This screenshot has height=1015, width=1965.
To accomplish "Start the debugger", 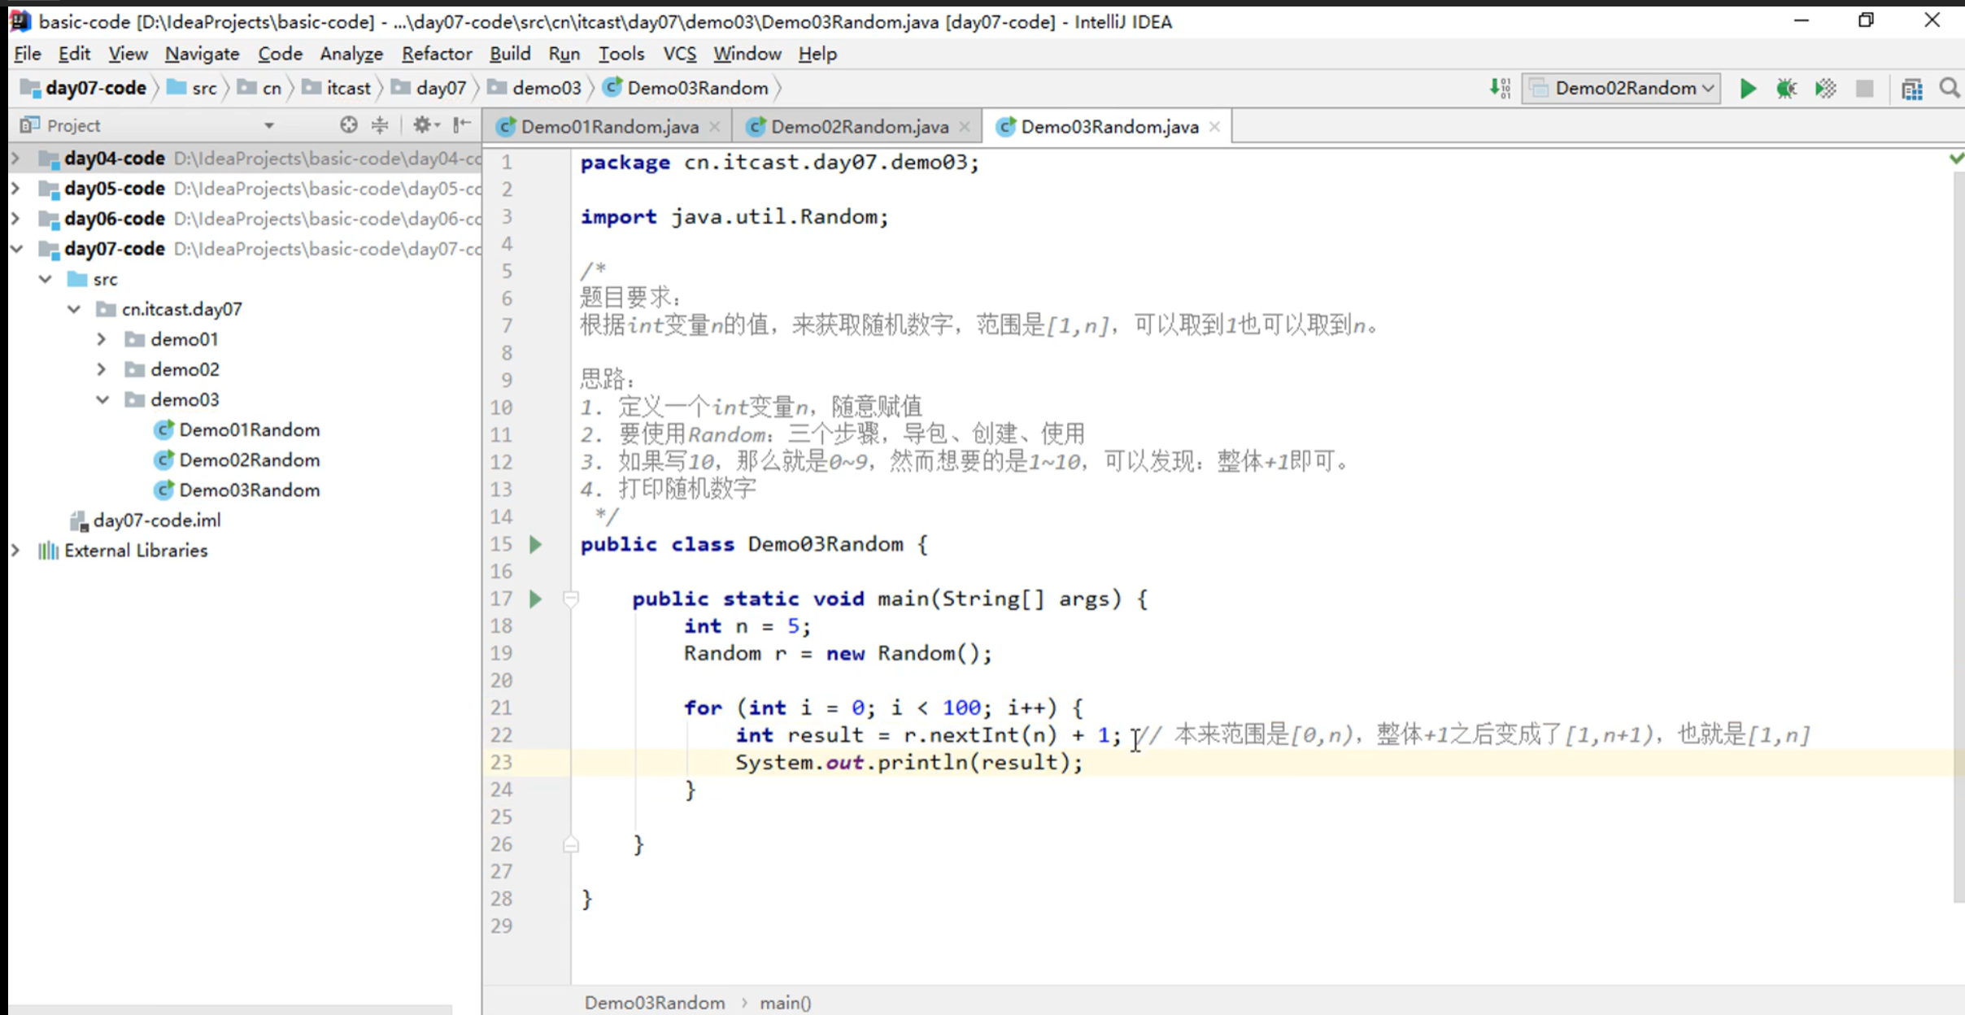I will pos(1786,88).
